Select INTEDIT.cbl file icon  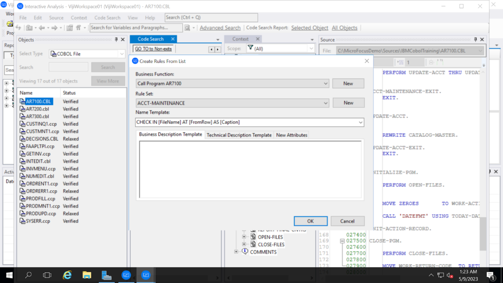point(22,161)
